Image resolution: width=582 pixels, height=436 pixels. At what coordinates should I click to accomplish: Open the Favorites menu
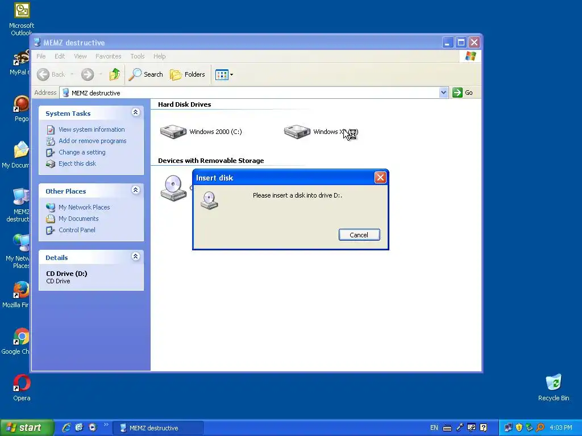point(109,56)
